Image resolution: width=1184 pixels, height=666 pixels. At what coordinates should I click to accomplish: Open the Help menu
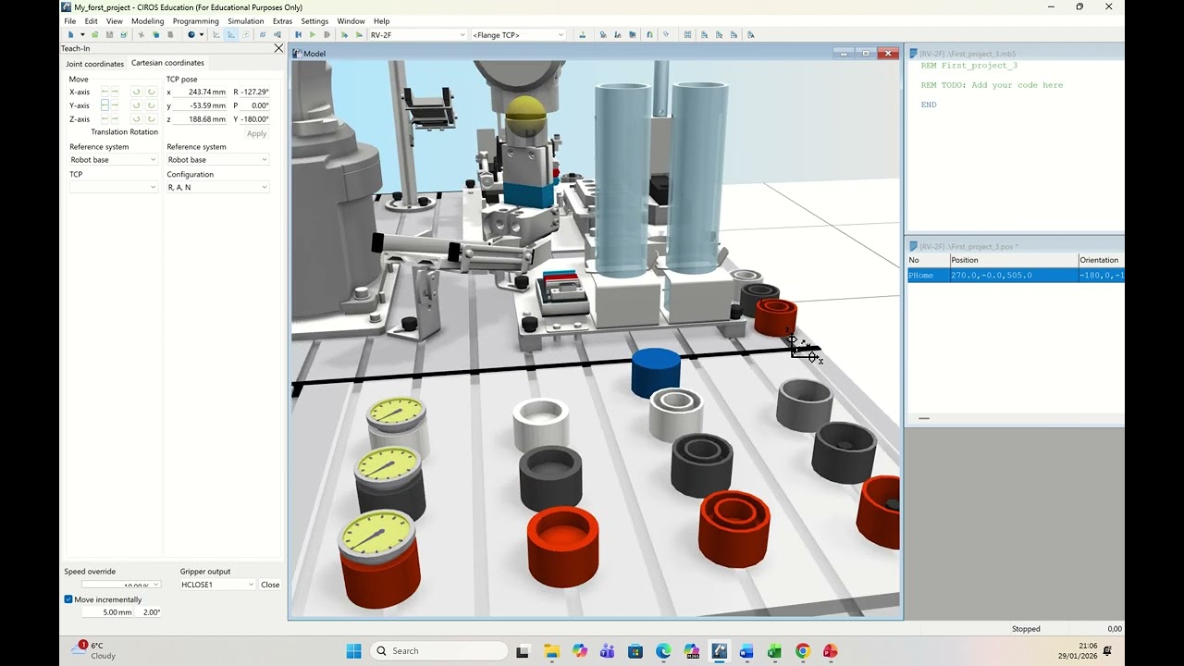[x=381, y=21]
